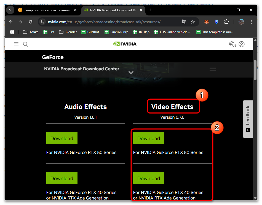The width and height of the screenshot is (262, 205).
Task: Open the Download Center submenu lines icon
Action: (x=213, y=68)
